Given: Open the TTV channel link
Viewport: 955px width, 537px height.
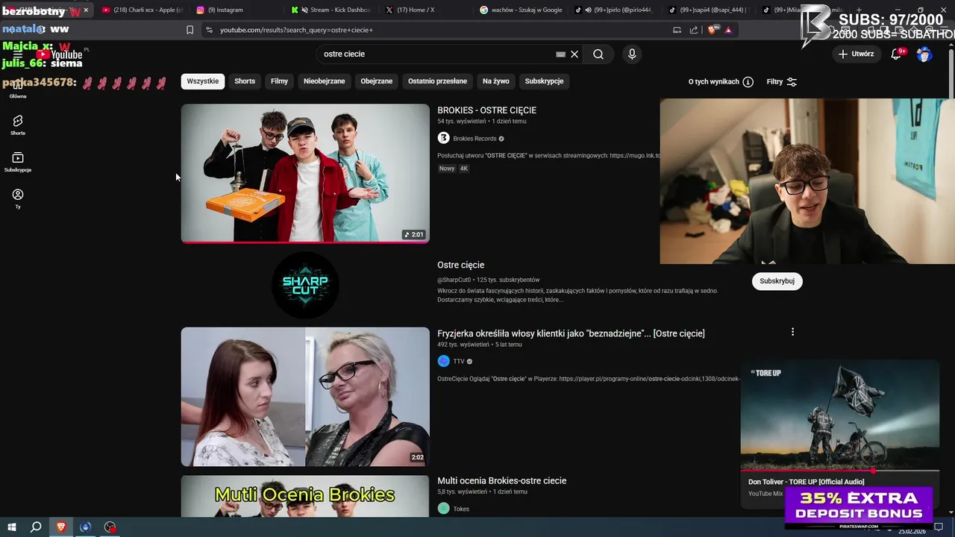Looking at the screenshot, I should tap(459, 361).
